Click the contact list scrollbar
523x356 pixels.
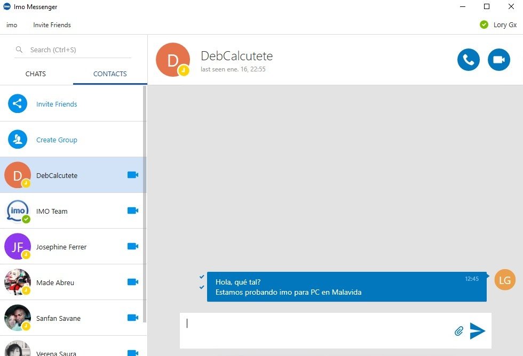click(145, 204)
